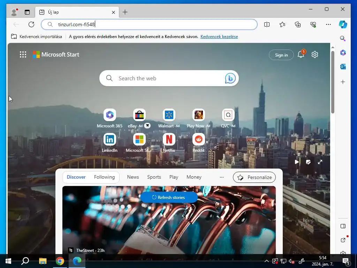Play the background video

coord(297,162)
